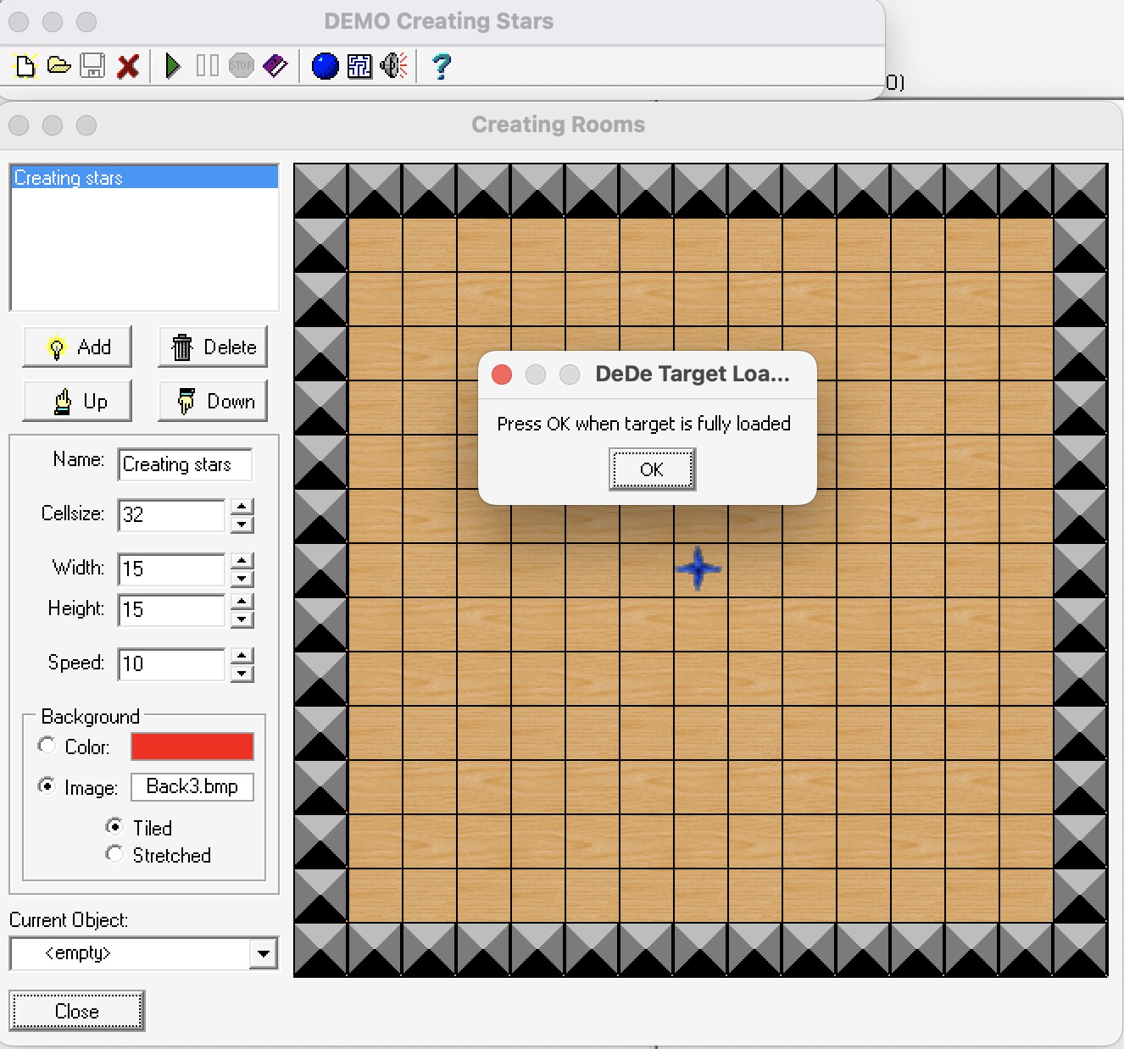
Task: Increase Speed with the up arrow
Action: coord(242,656)
